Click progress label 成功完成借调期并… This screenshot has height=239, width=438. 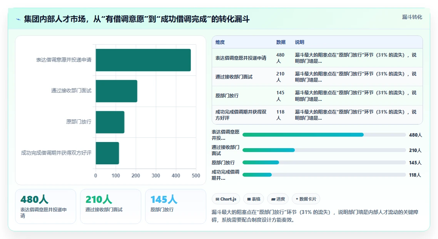(x=226, y=175)
